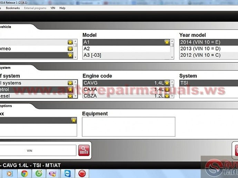This screenshot has width=238, height=178.
Task: Select the All systems type row
Action: pyautogui.click(x=37, y=83)
